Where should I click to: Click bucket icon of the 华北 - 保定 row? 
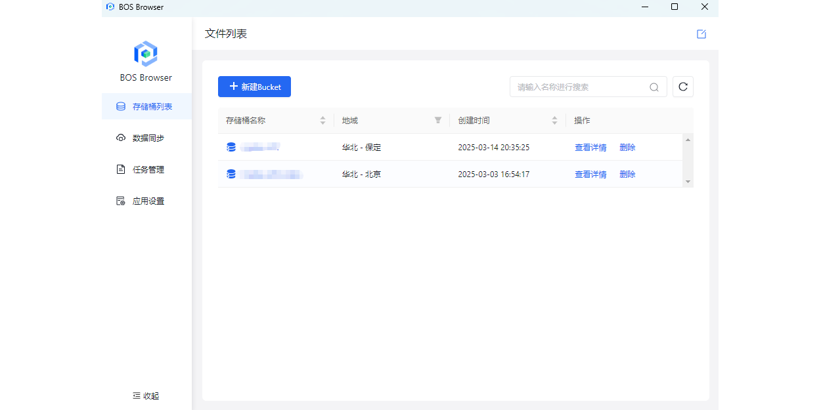pyautogui.click(x=231, y=148)
